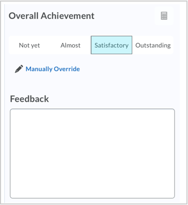
Task: Click the Outstanding option right of Satisfactory
Action: pos(153,45)
